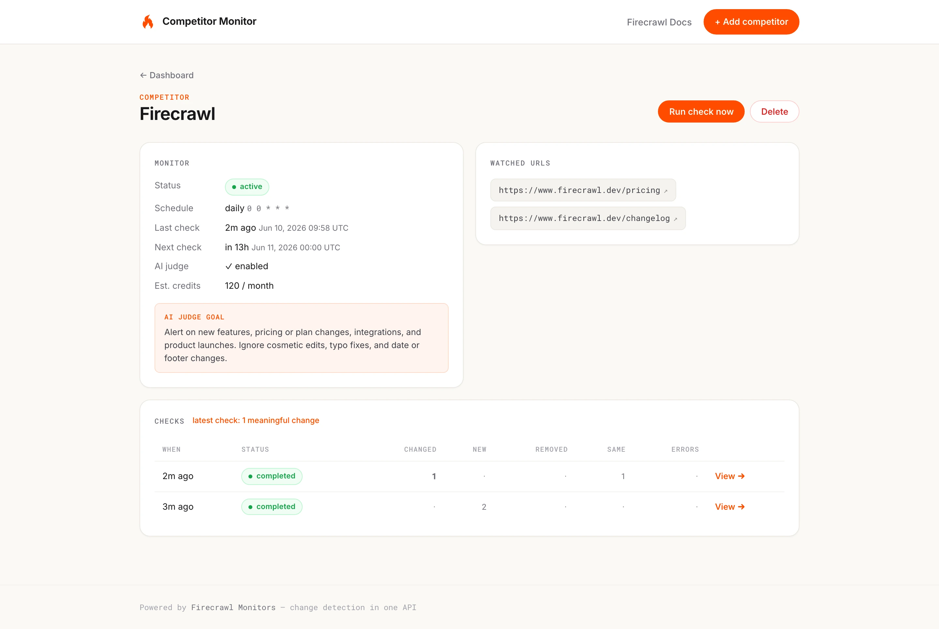Open the Competitor Monitor home title
This screenshot has width=939, height=629.
(x=209, y=21)
